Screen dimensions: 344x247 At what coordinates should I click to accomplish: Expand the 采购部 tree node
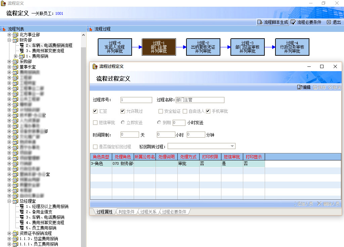coord(9,61)
